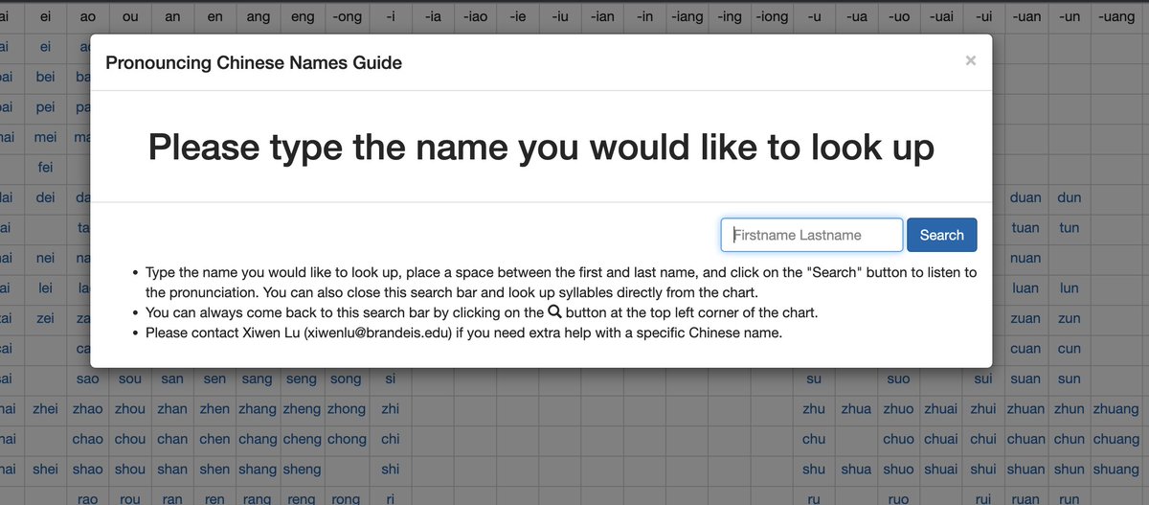
Task: Click the 'duan' syllable cell
Action: point(1025,198)
